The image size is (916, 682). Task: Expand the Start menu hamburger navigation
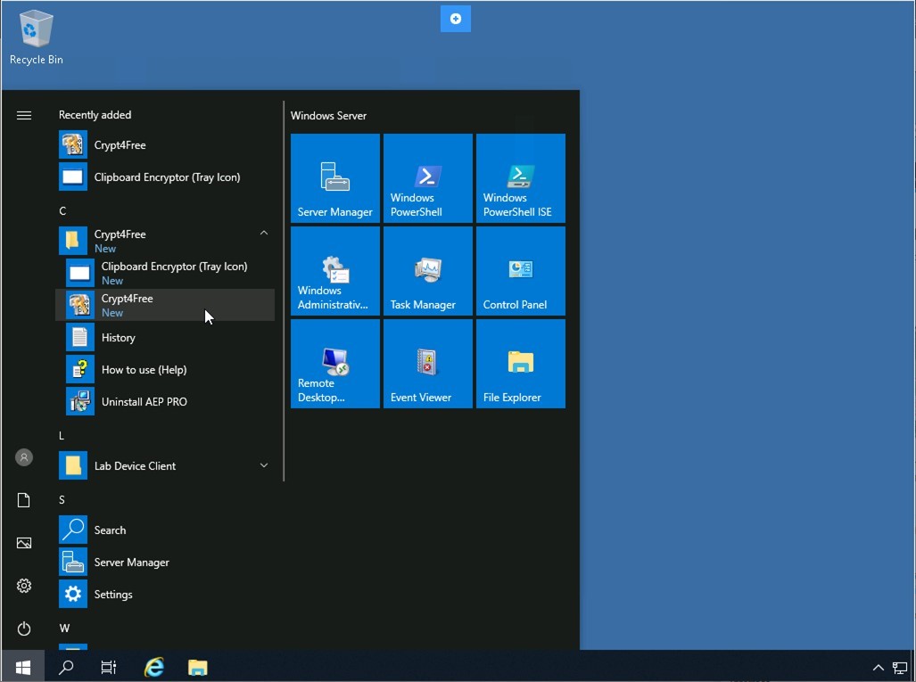point(24,115)
